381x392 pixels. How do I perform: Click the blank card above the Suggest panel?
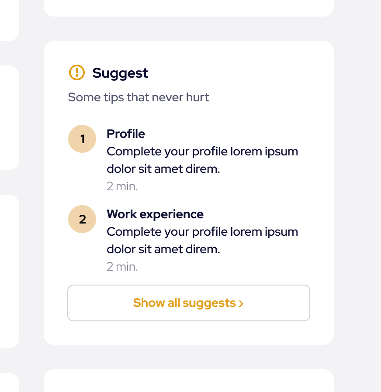[188, 7]
